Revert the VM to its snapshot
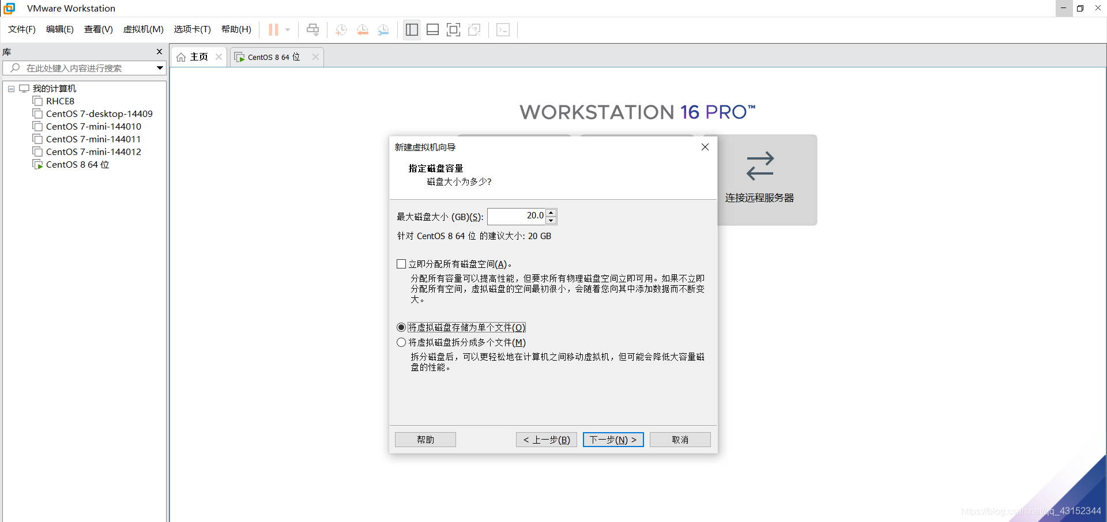 (362, 29)
